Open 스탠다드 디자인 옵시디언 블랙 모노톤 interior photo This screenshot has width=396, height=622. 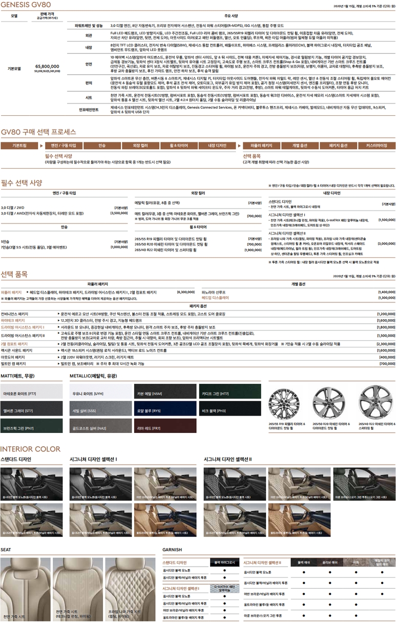(32, 484)
